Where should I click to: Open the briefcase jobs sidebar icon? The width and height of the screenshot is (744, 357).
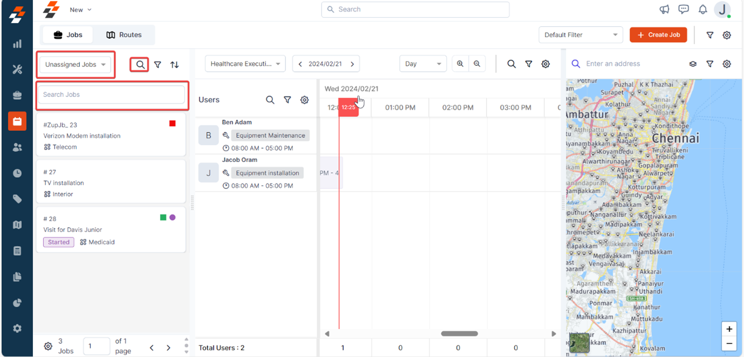point(17,95)
